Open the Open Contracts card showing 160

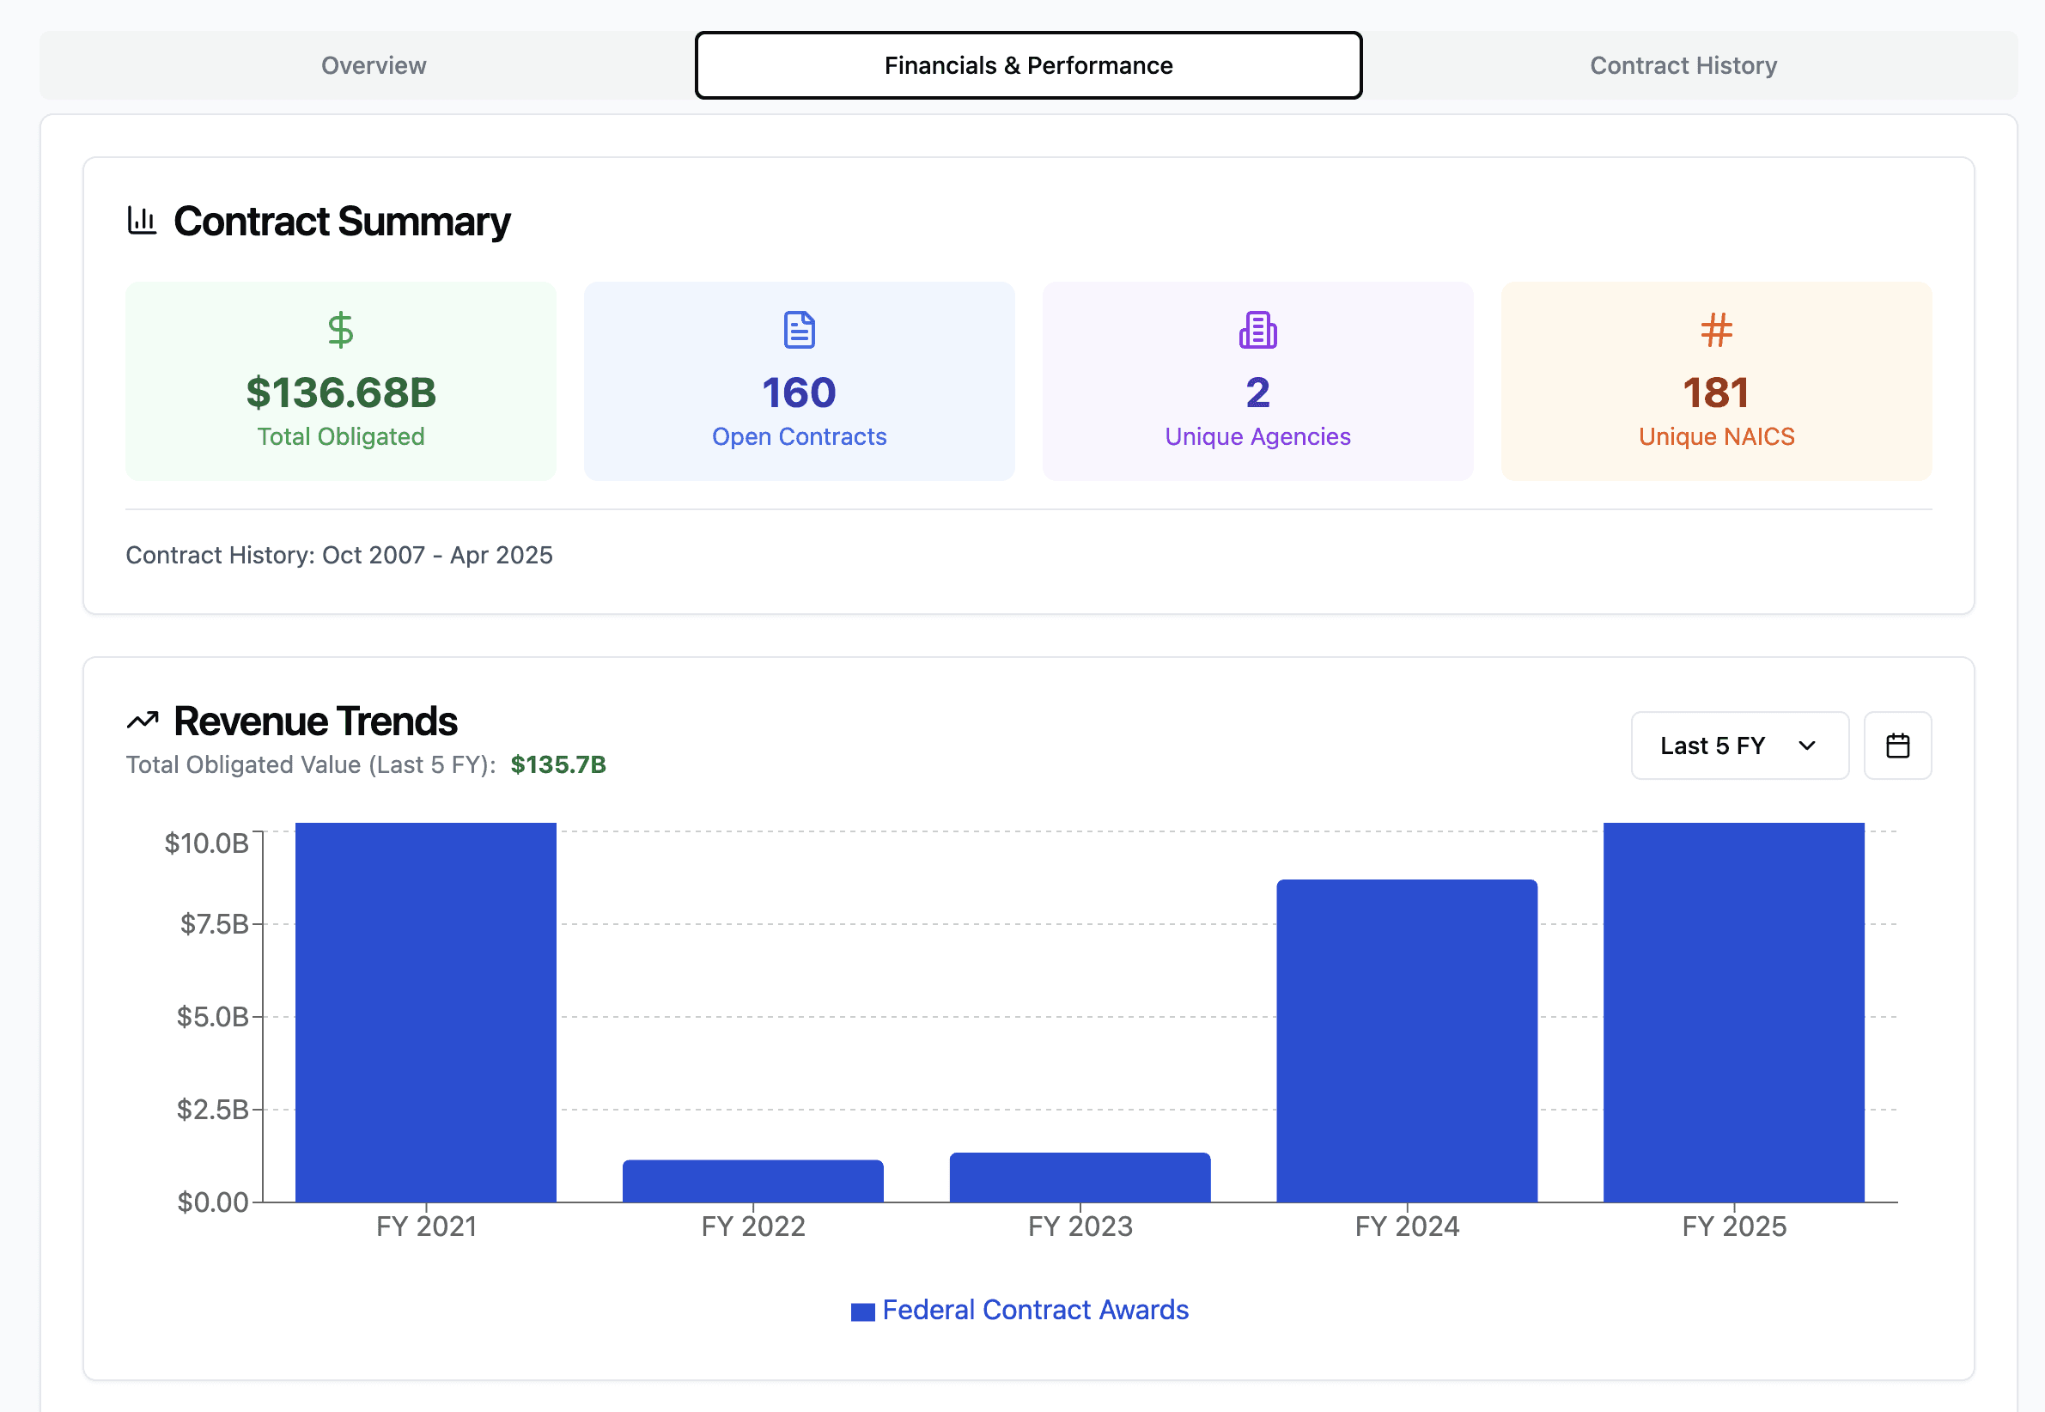[799, 381]
